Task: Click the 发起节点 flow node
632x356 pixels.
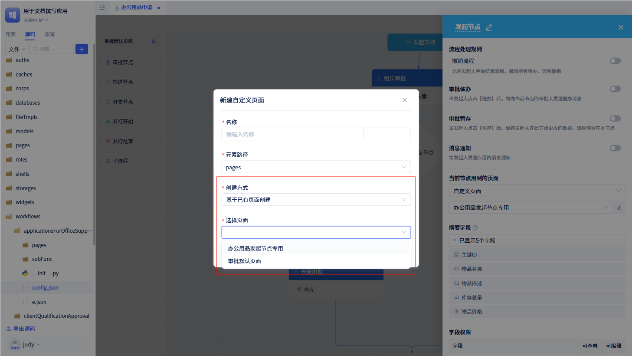Action: (415, 42)
